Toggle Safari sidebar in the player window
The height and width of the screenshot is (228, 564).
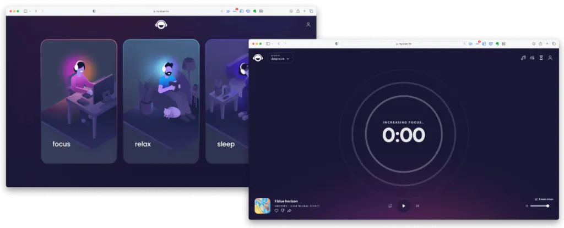click(268, 43)
